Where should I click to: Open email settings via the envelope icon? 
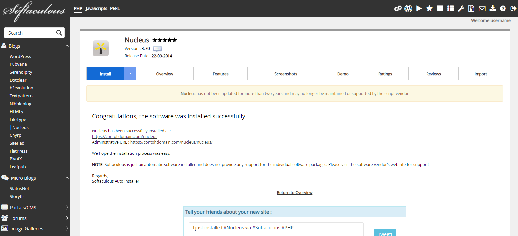click(x=482, y=9)
